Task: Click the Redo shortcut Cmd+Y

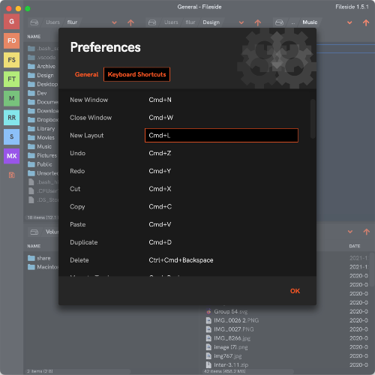Action: (x=160, y=171)
